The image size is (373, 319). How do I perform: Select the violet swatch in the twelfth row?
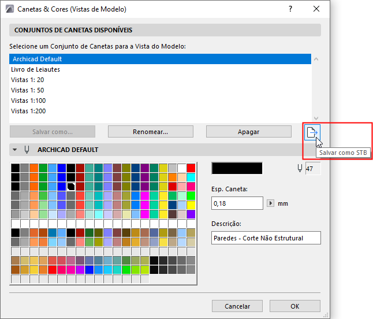pyautogui.click(x=80, y=270)
